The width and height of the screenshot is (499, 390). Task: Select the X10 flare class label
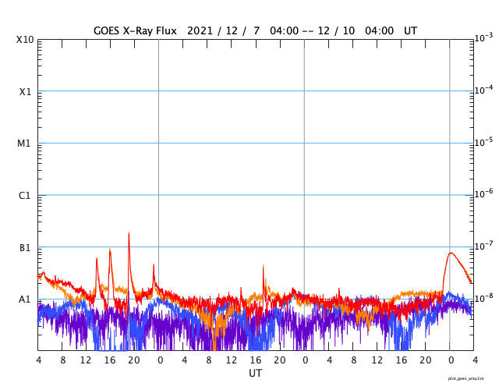25,40
